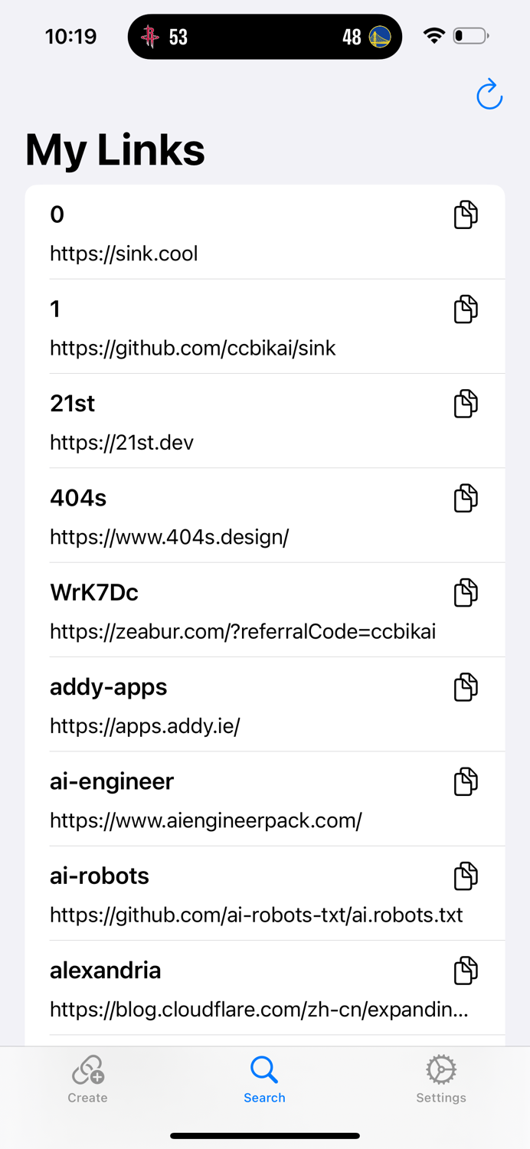Copy the addy-apps link
This screenshot has height=1149, width=530.
[465, 687]
